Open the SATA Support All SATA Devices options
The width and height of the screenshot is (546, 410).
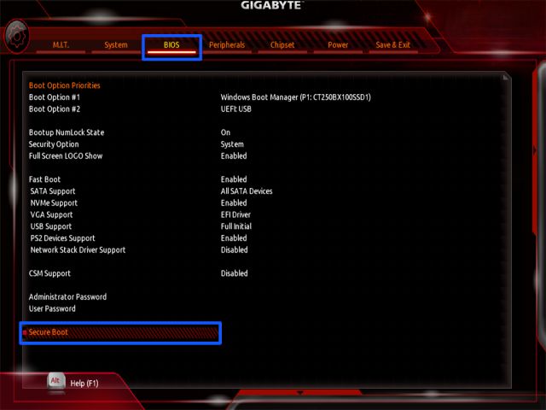click(247, 191)
